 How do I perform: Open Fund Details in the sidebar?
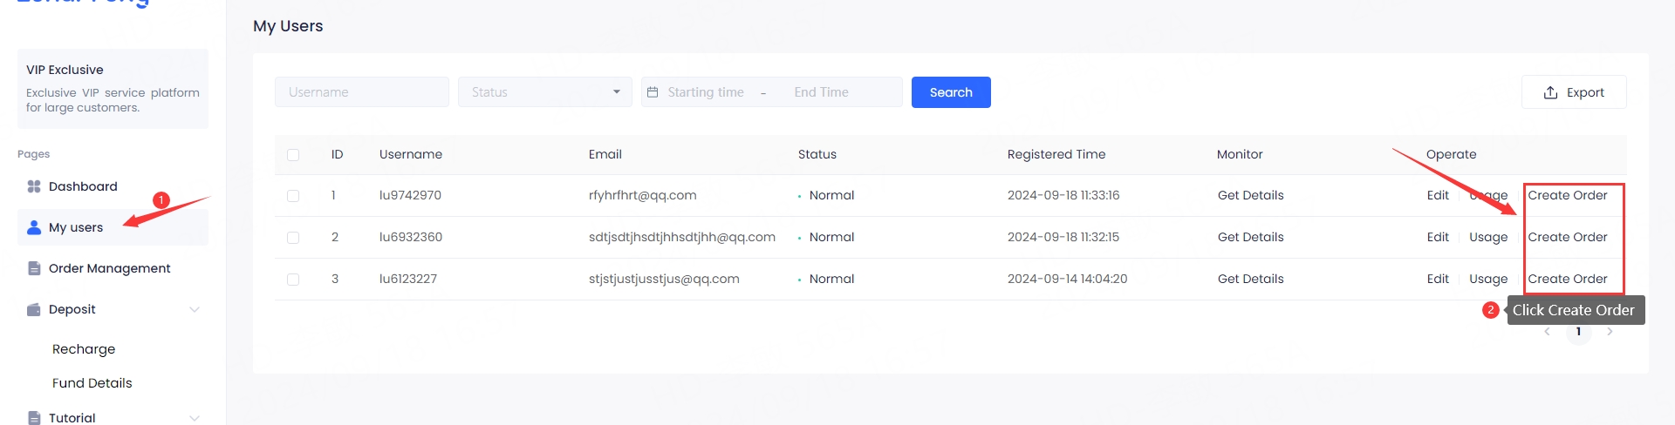[x=92, y=383]
